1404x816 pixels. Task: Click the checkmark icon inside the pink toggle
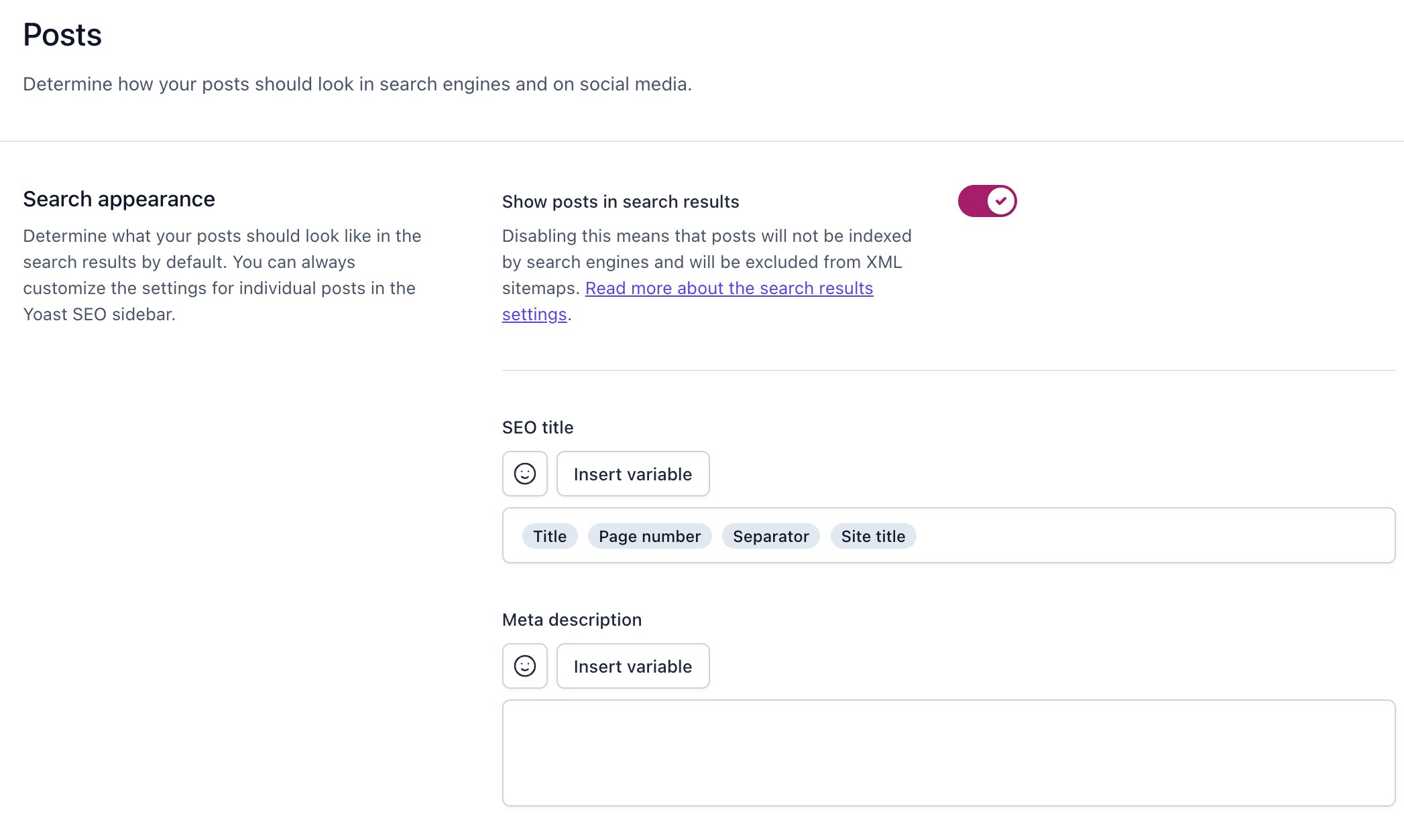pyautogui.click(x=1000, y=200)
